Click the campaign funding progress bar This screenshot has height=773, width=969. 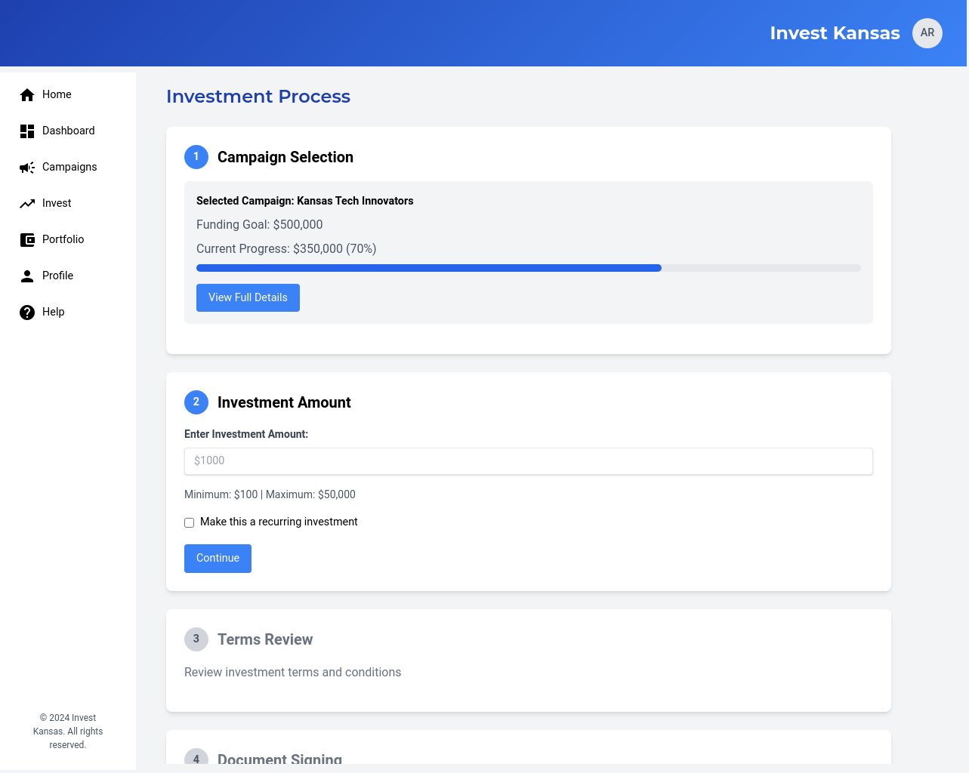528,268
